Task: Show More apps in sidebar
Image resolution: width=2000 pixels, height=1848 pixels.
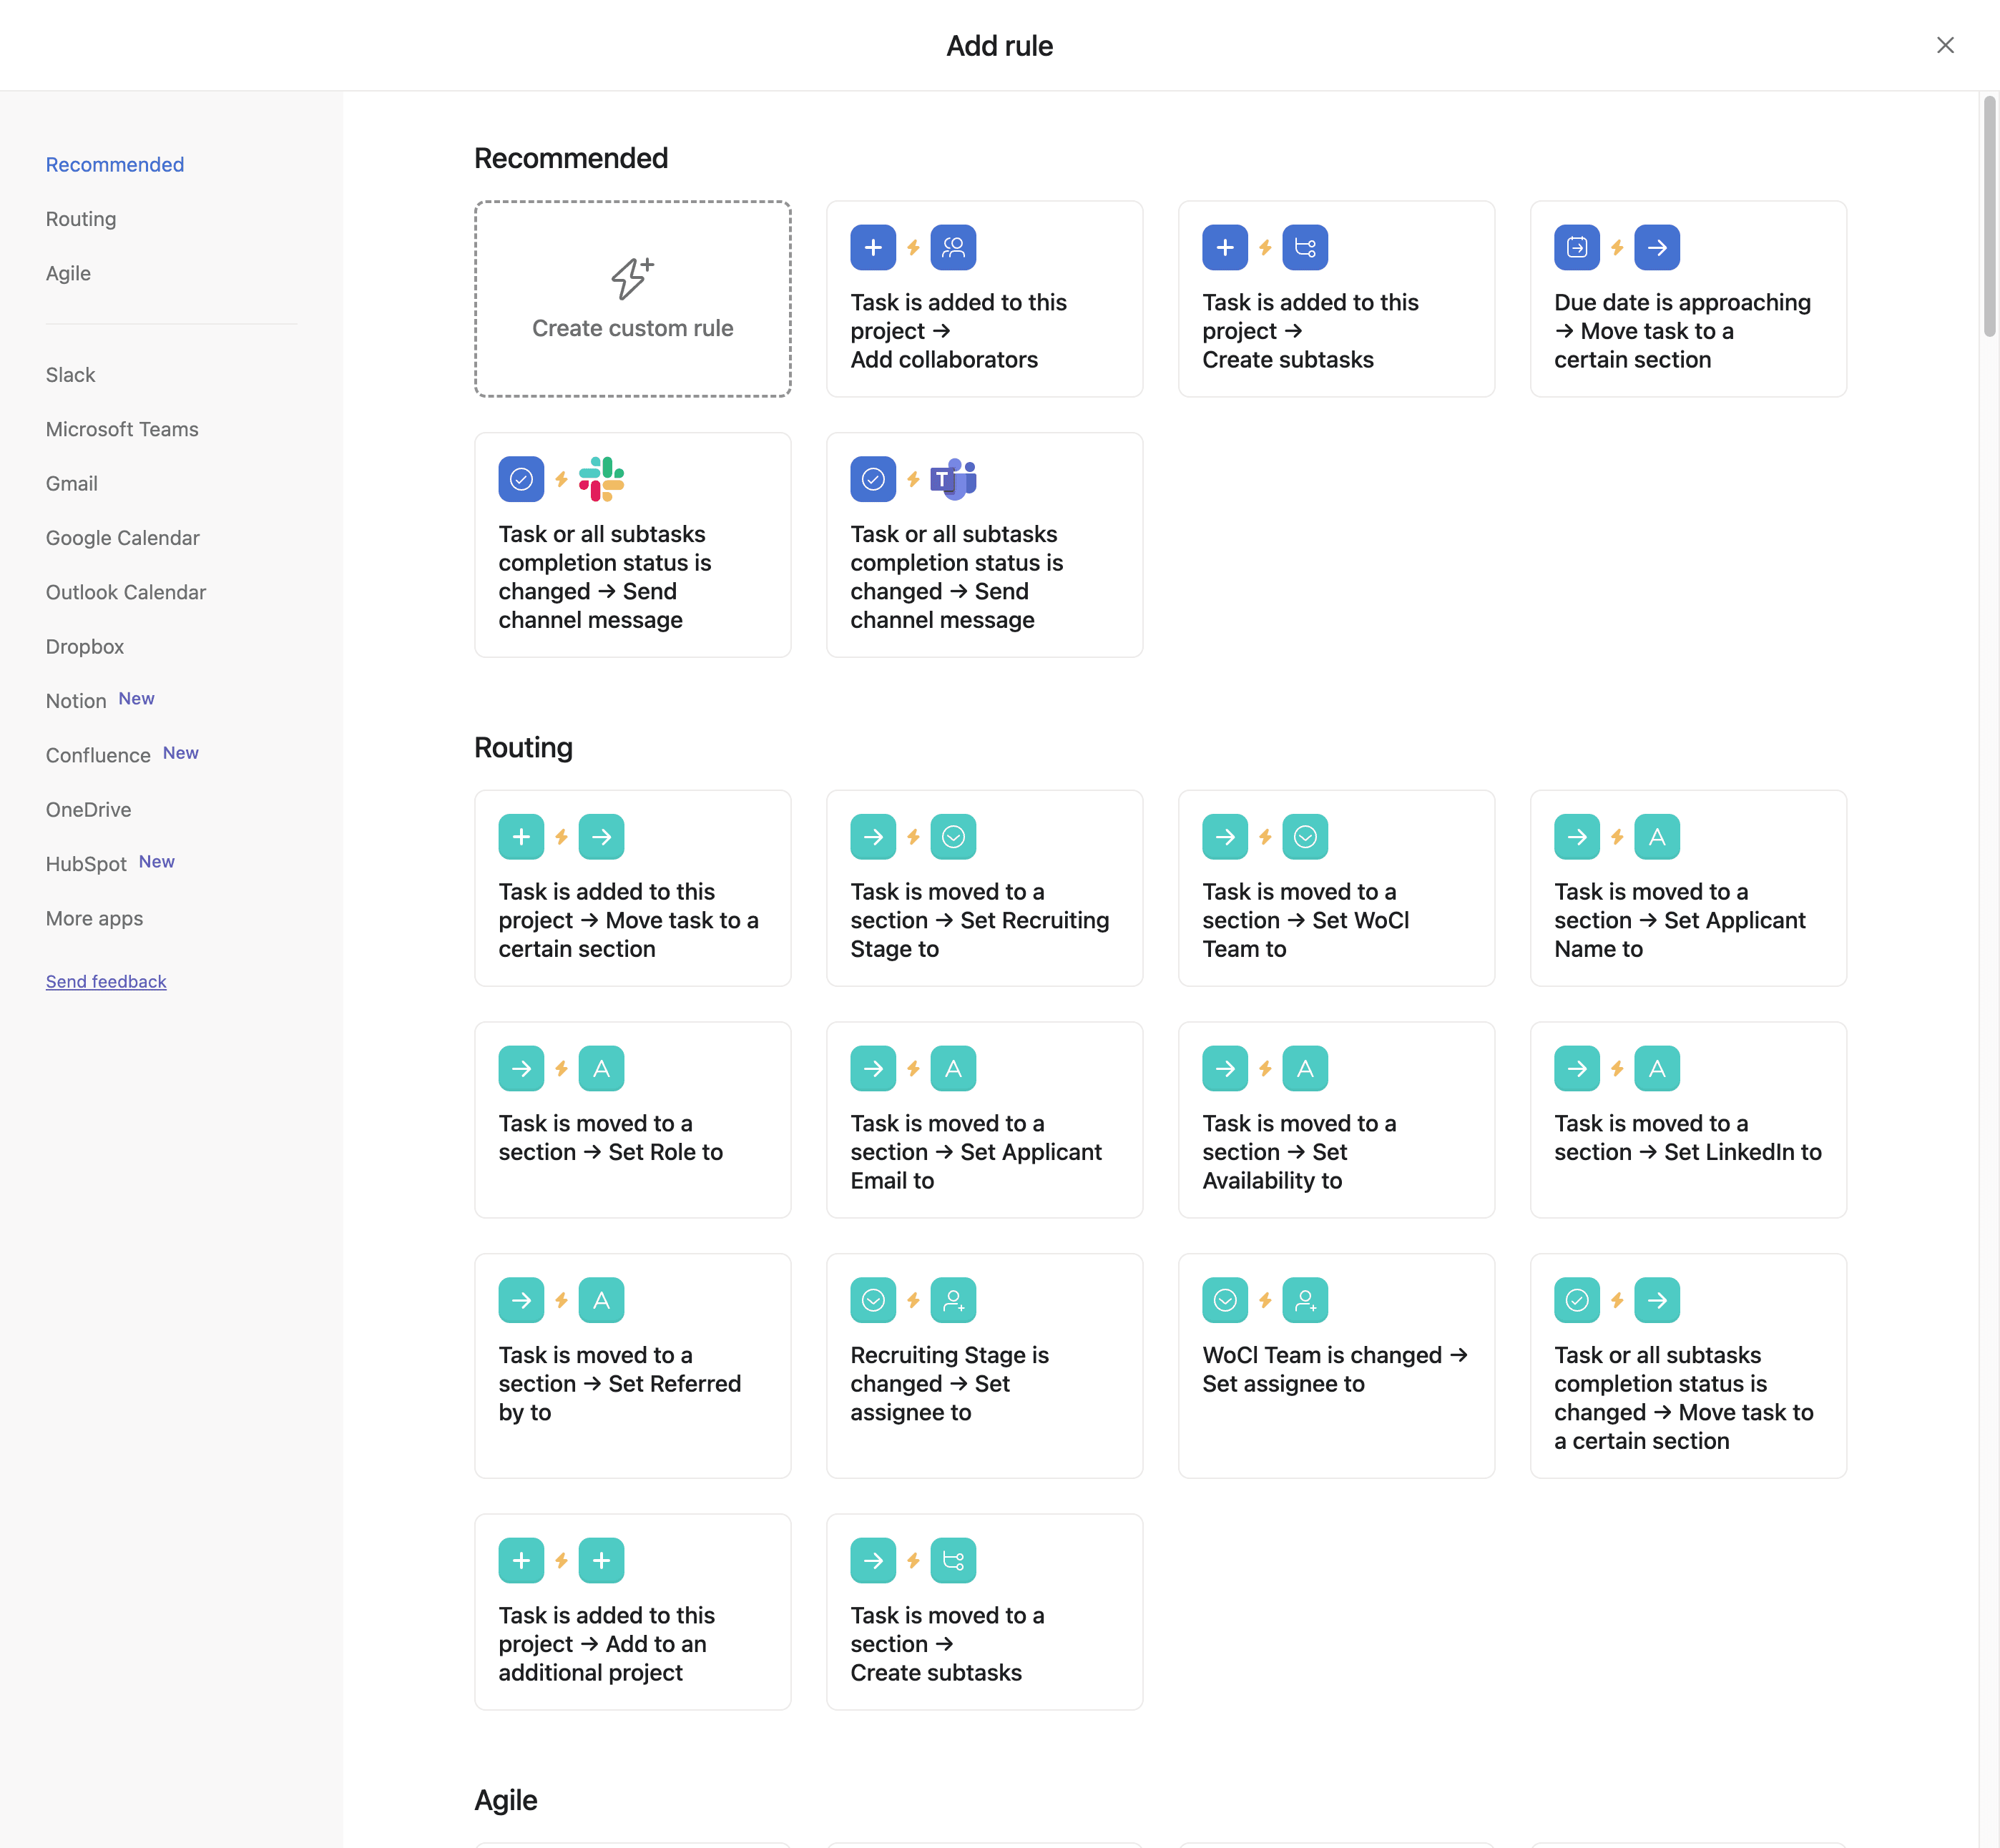Action: point(94,918)
